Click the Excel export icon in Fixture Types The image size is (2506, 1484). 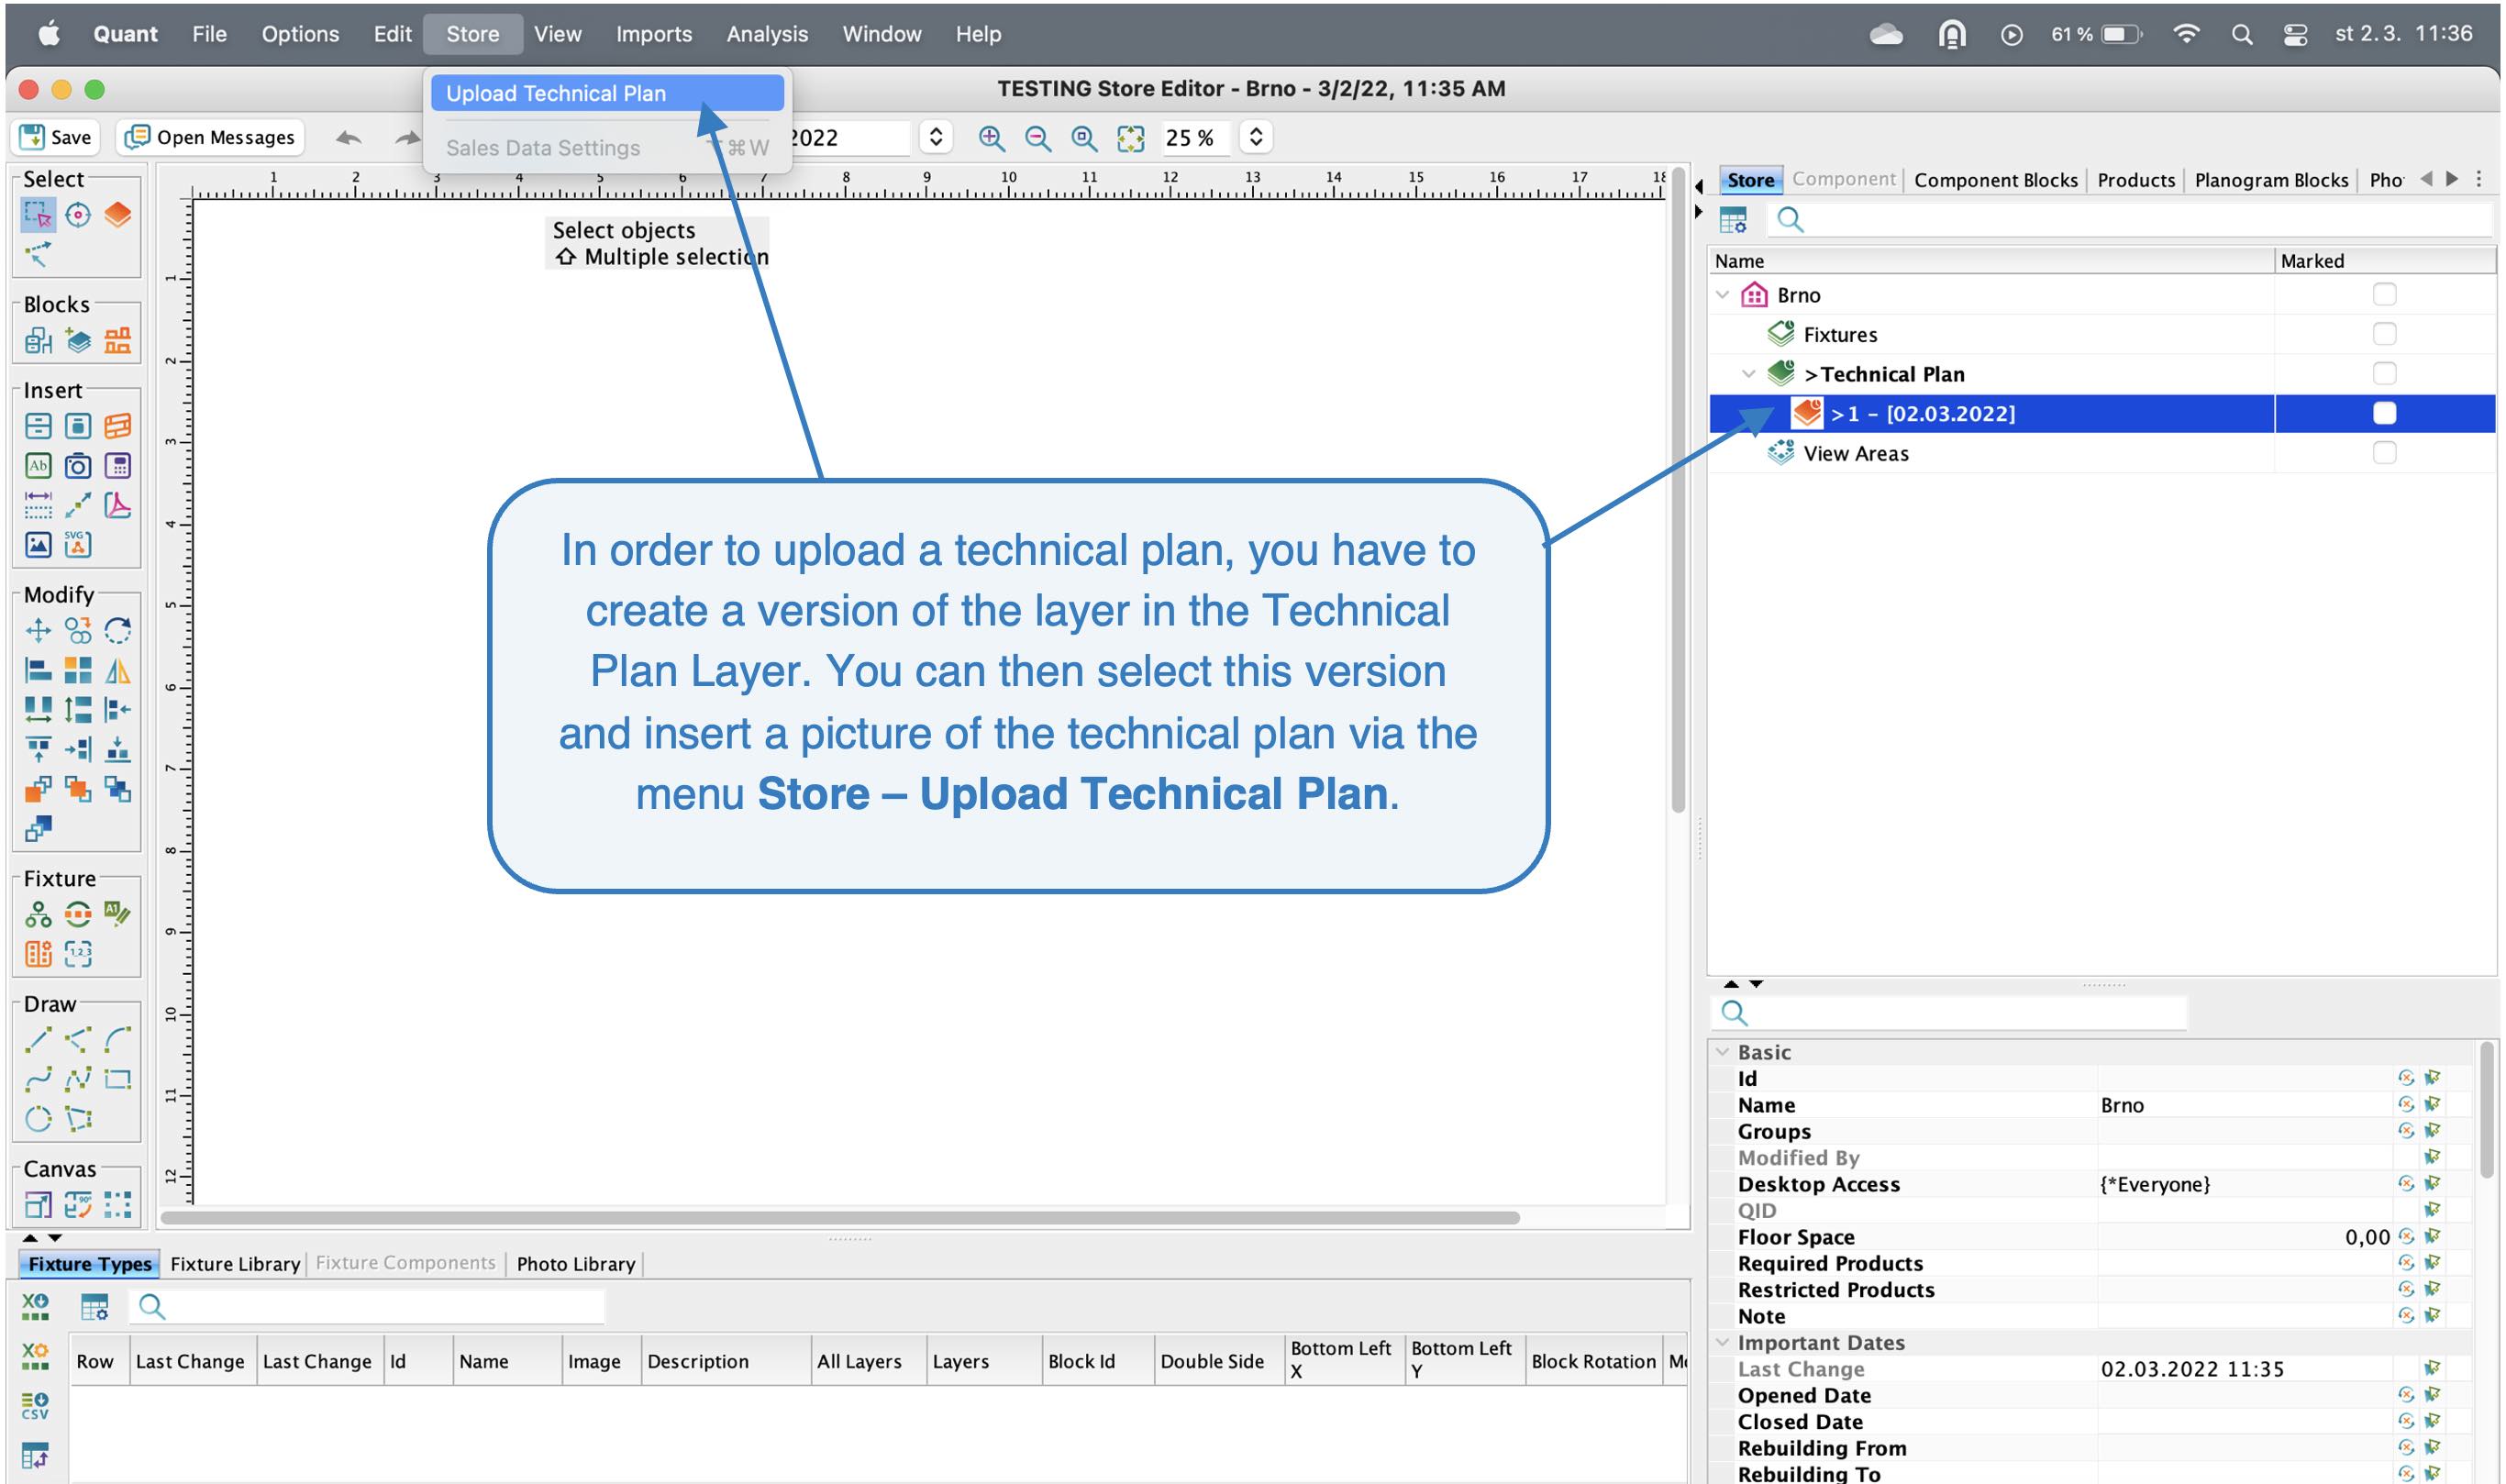click(35, 1306)
